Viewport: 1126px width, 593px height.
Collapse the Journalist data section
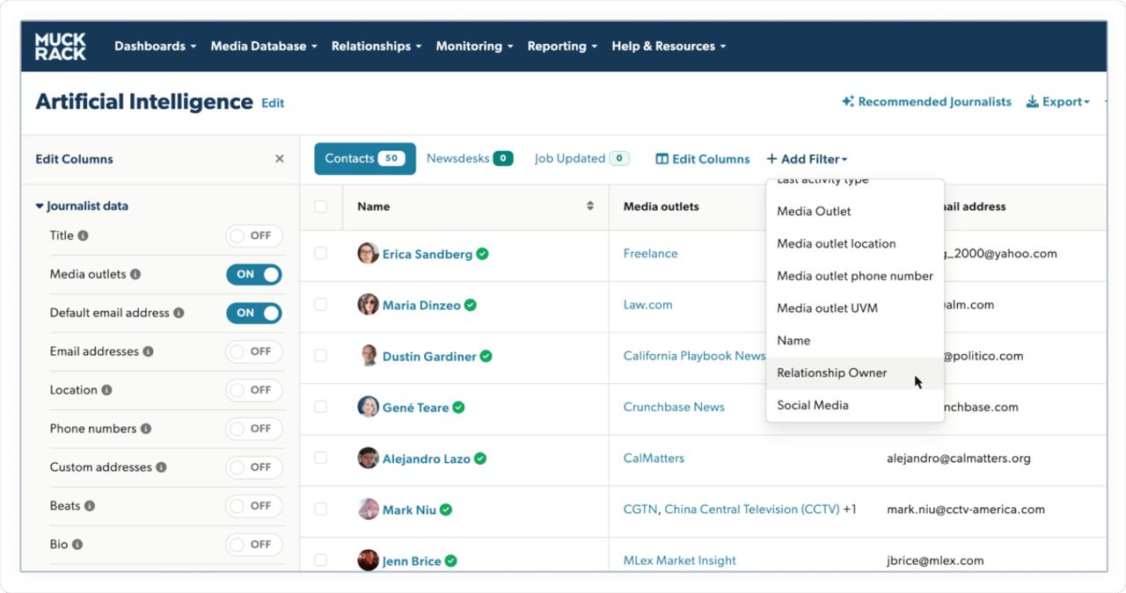click(x=82, y=206)
